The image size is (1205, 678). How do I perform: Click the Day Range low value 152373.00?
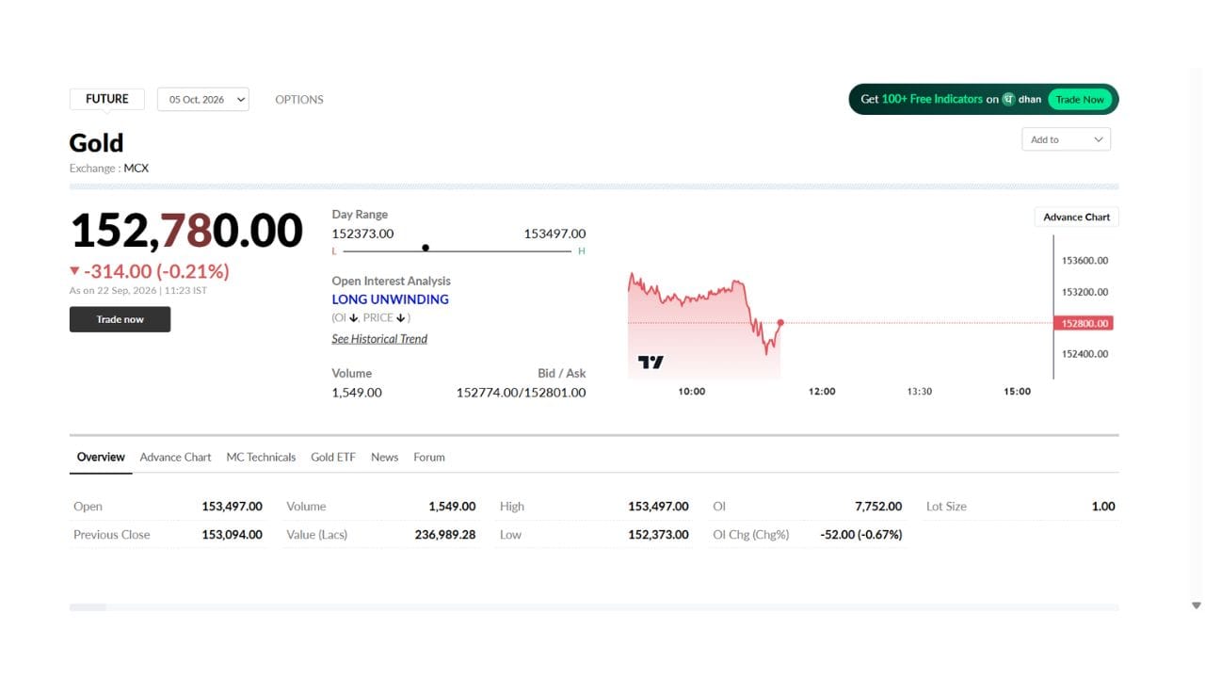tap(362, 234)
